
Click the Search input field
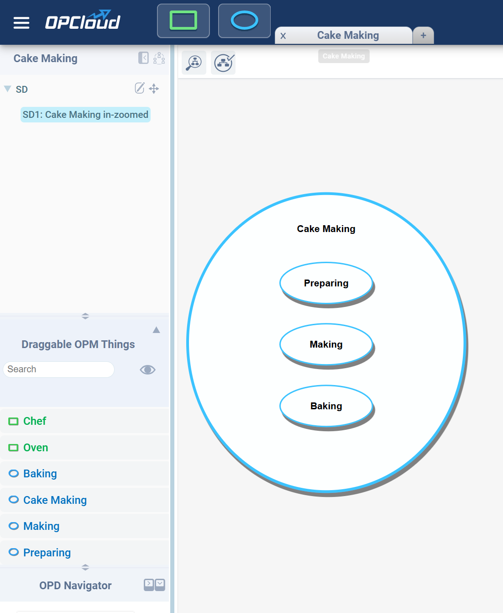pos(58,370)
